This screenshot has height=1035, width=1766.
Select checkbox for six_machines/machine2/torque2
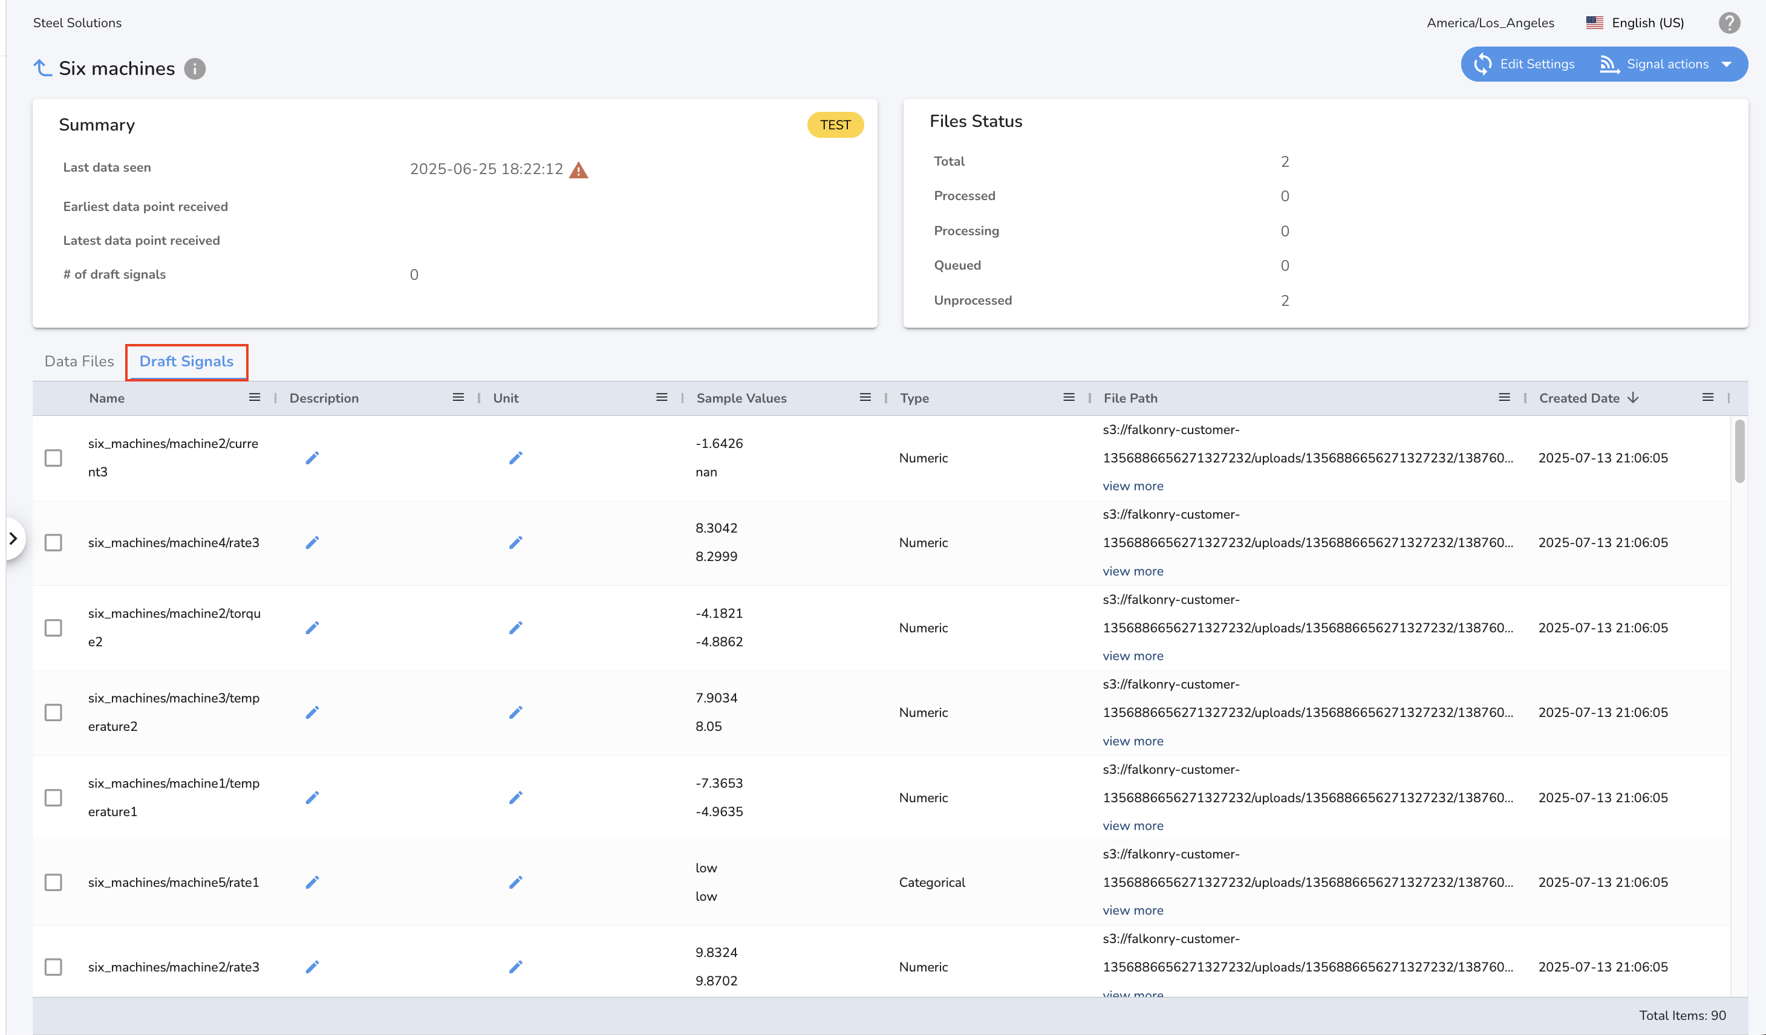53,627
